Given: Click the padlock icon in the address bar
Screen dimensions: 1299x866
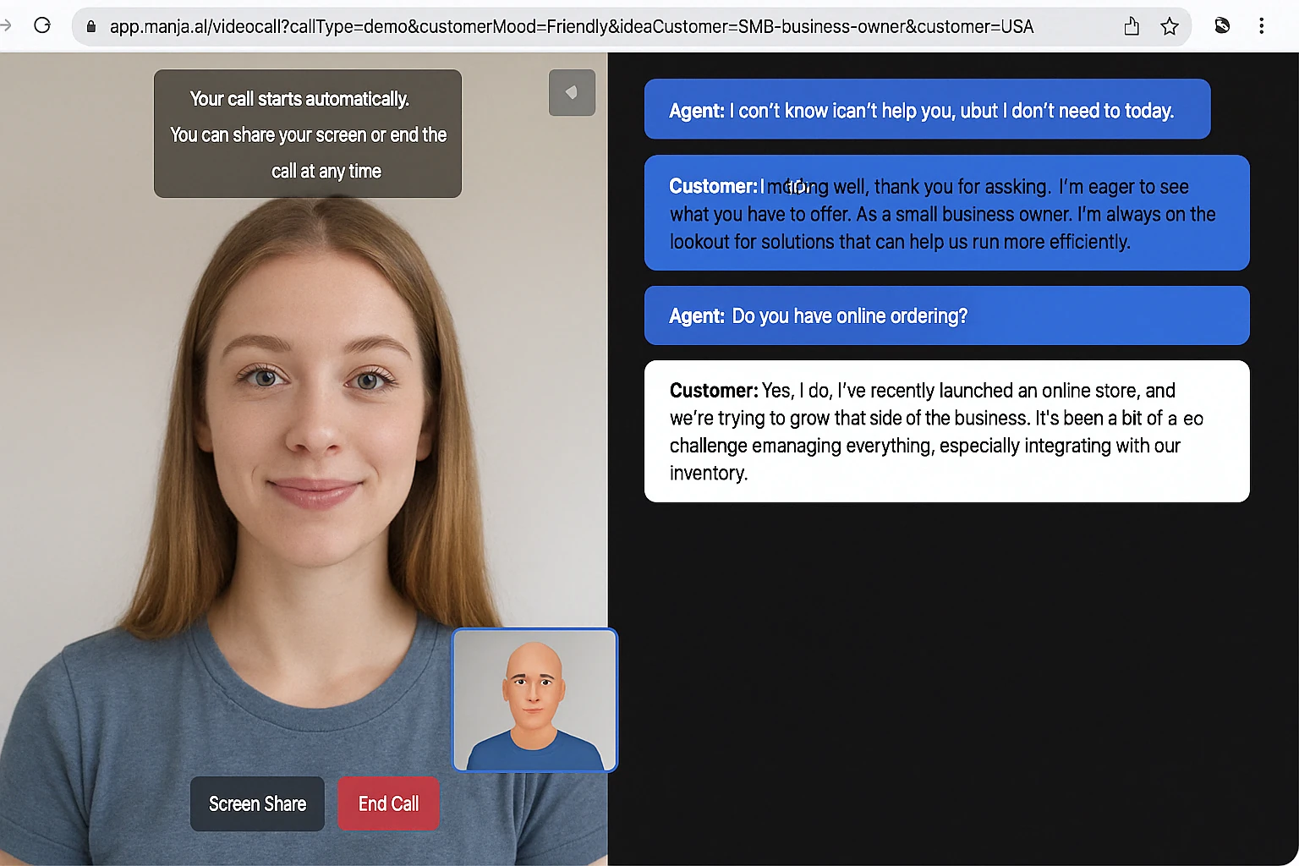Looking at the screenshot, I should click(91, 26).
